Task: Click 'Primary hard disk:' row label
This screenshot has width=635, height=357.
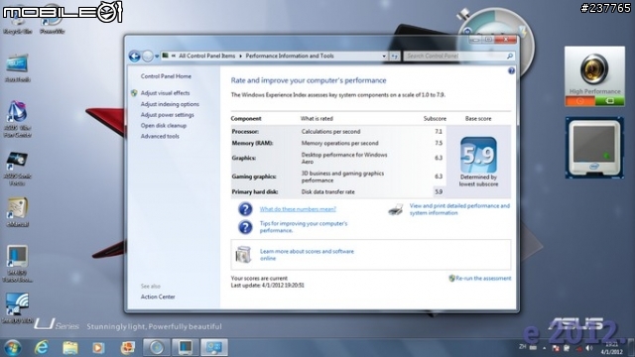Action: point(255,191)
